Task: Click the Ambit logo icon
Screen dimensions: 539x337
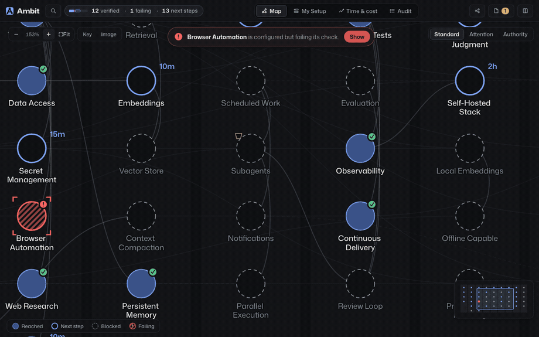Action: click(9, 11)
